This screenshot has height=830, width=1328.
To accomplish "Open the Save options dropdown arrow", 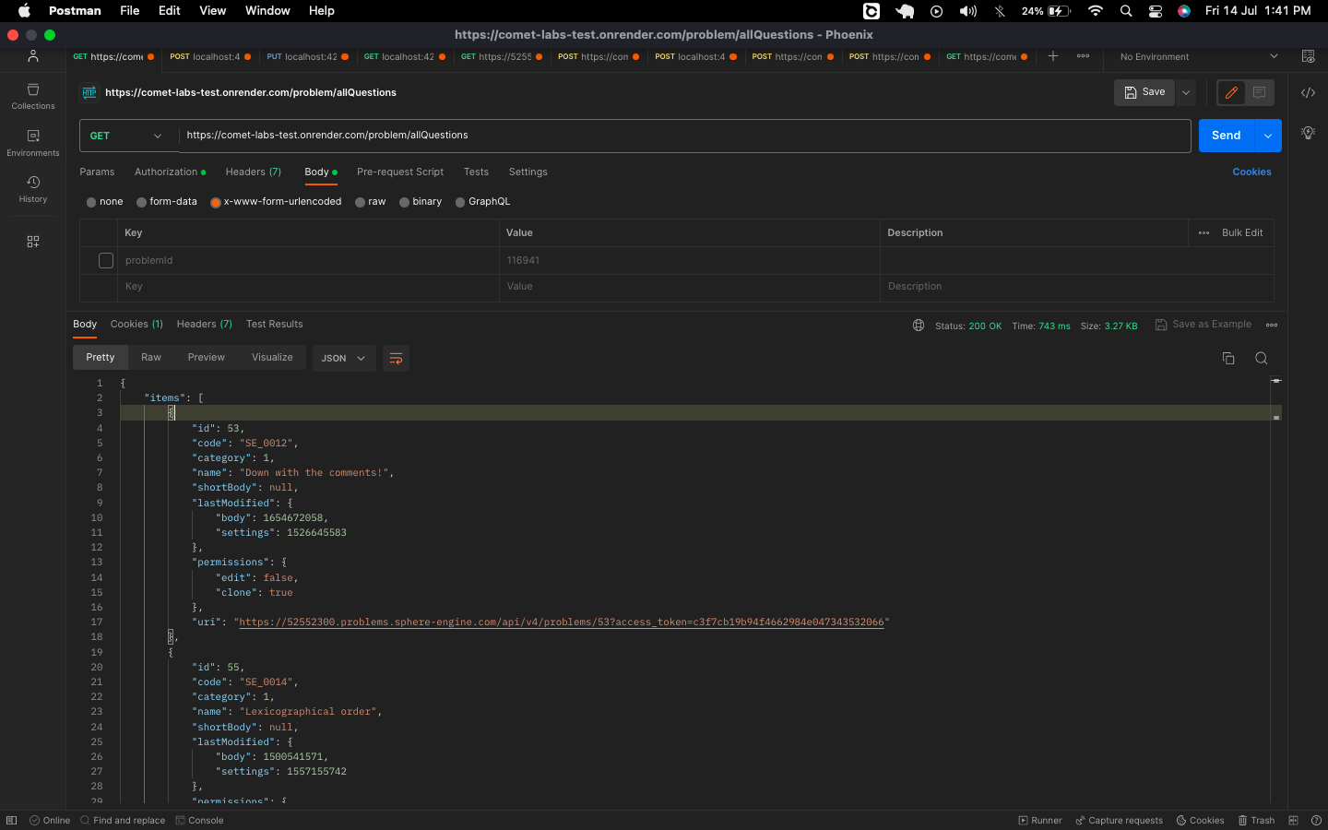I will pyautogui.click(x=1186, y=92).
